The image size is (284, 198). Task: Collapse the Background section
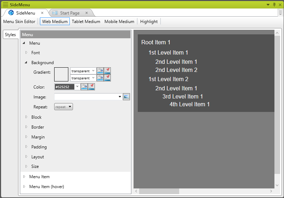tap(26, 62)
